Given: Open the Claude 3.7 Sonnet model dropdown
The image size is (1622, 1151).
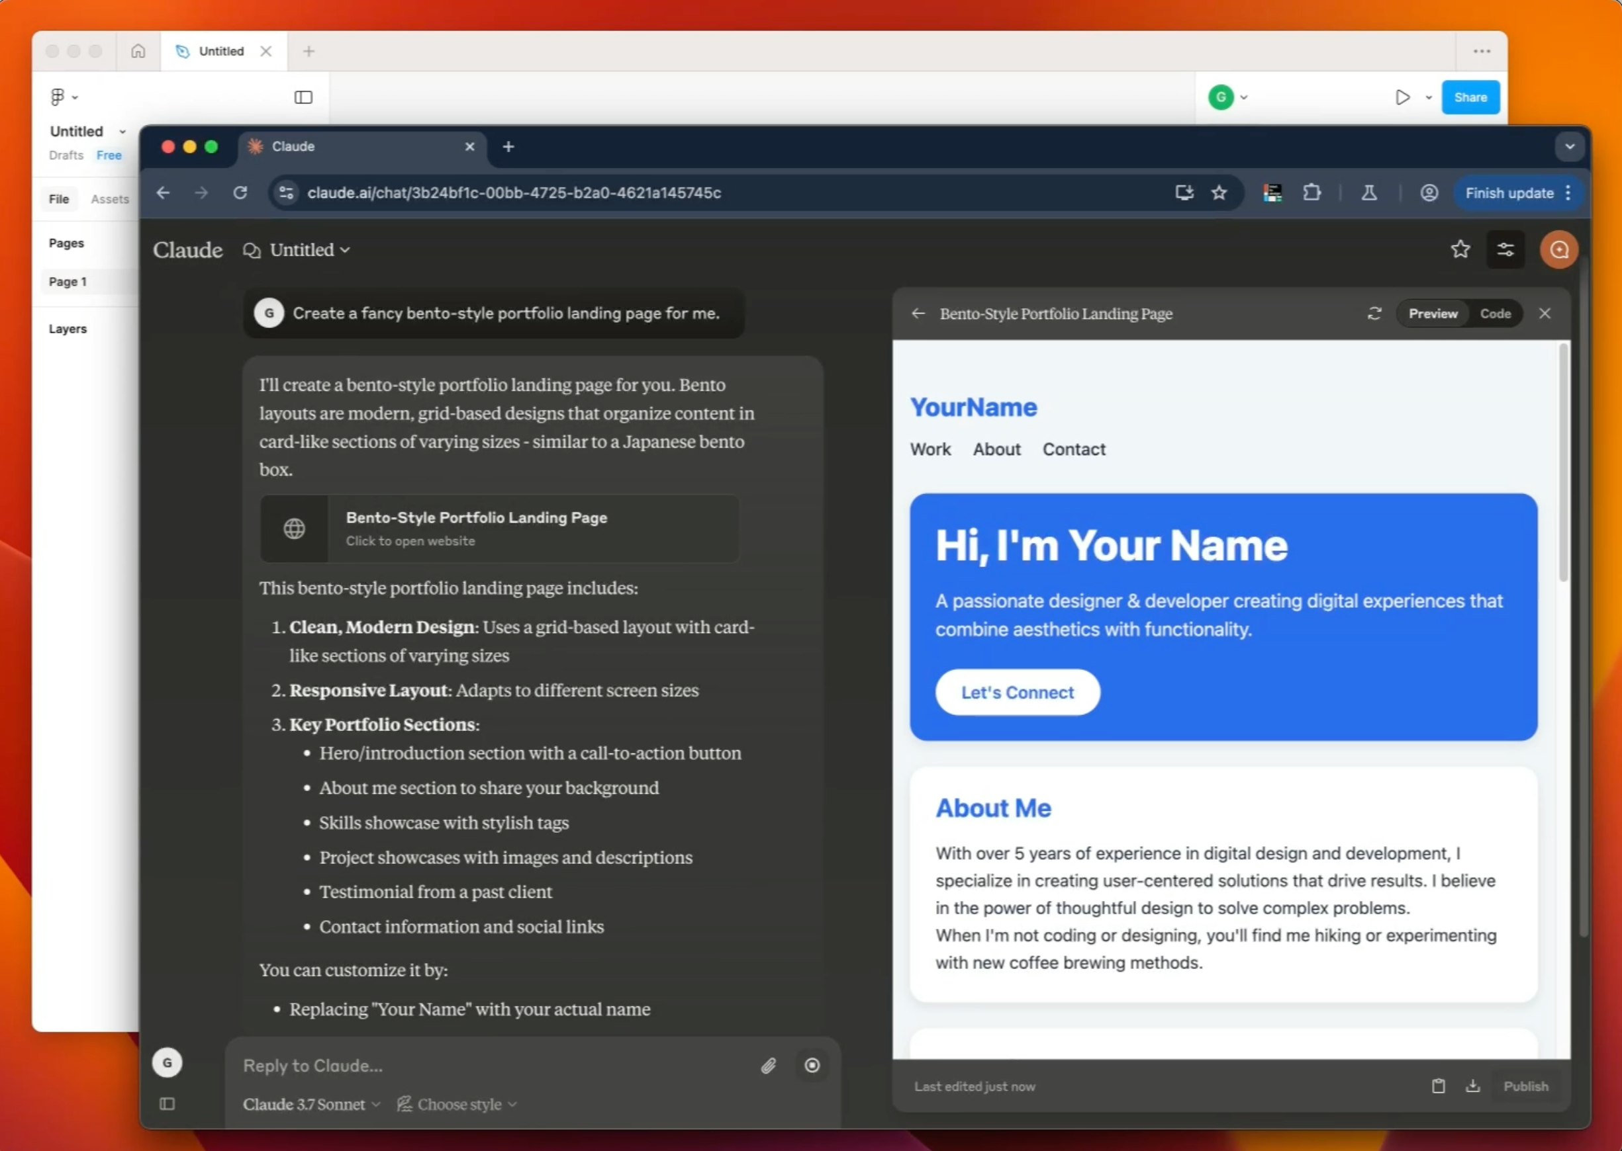Looking at the screenshot, I should (x=310, y=1103).
